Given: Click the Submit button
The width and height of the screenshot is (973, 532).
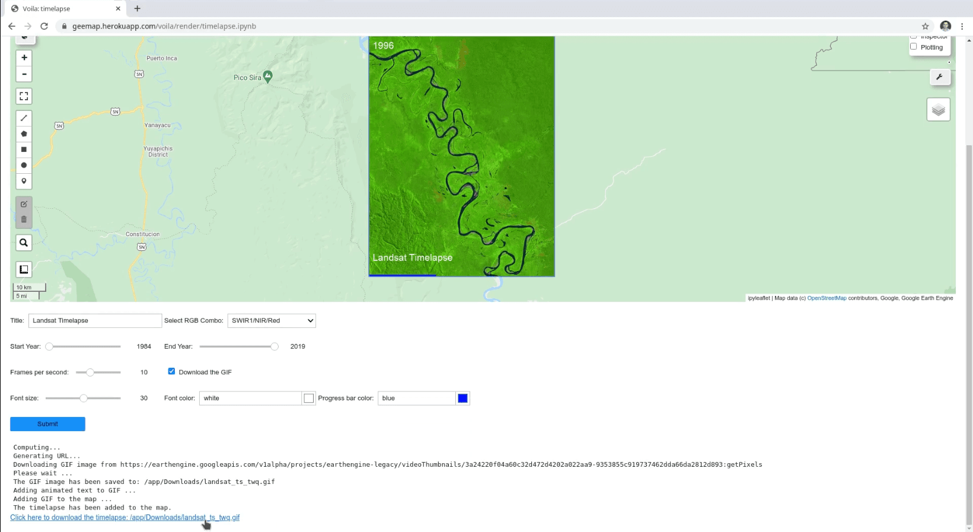Looking at the screenshot, I should click(47, 424).
